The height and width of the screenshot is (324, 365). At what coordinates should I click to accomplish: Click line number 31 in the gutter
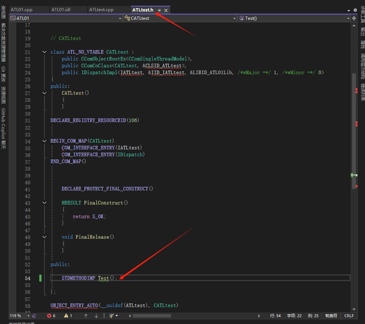(27, 121)
